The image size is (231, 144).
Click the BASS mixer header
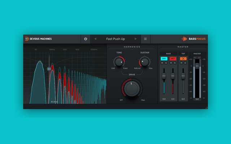pos(169,54)
